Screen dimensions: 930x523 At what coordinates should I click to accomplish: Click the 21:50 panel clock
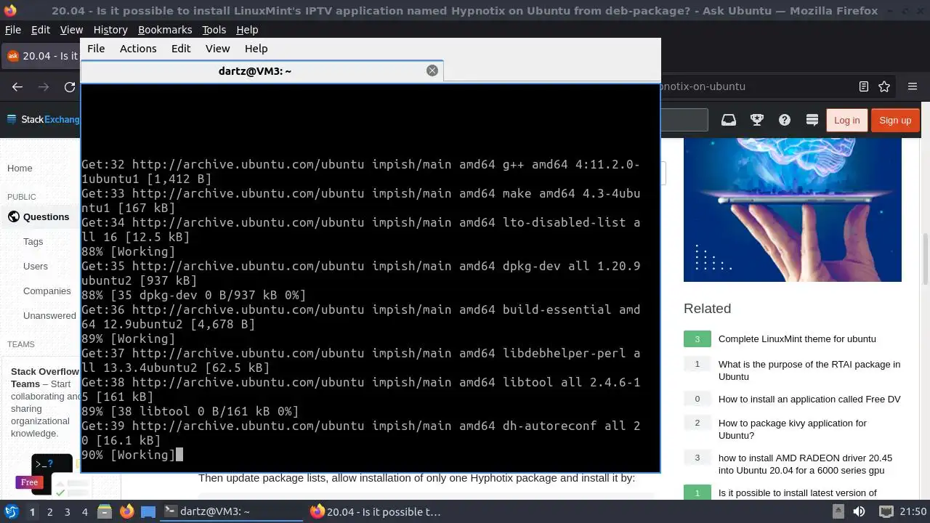pos(913,511)
